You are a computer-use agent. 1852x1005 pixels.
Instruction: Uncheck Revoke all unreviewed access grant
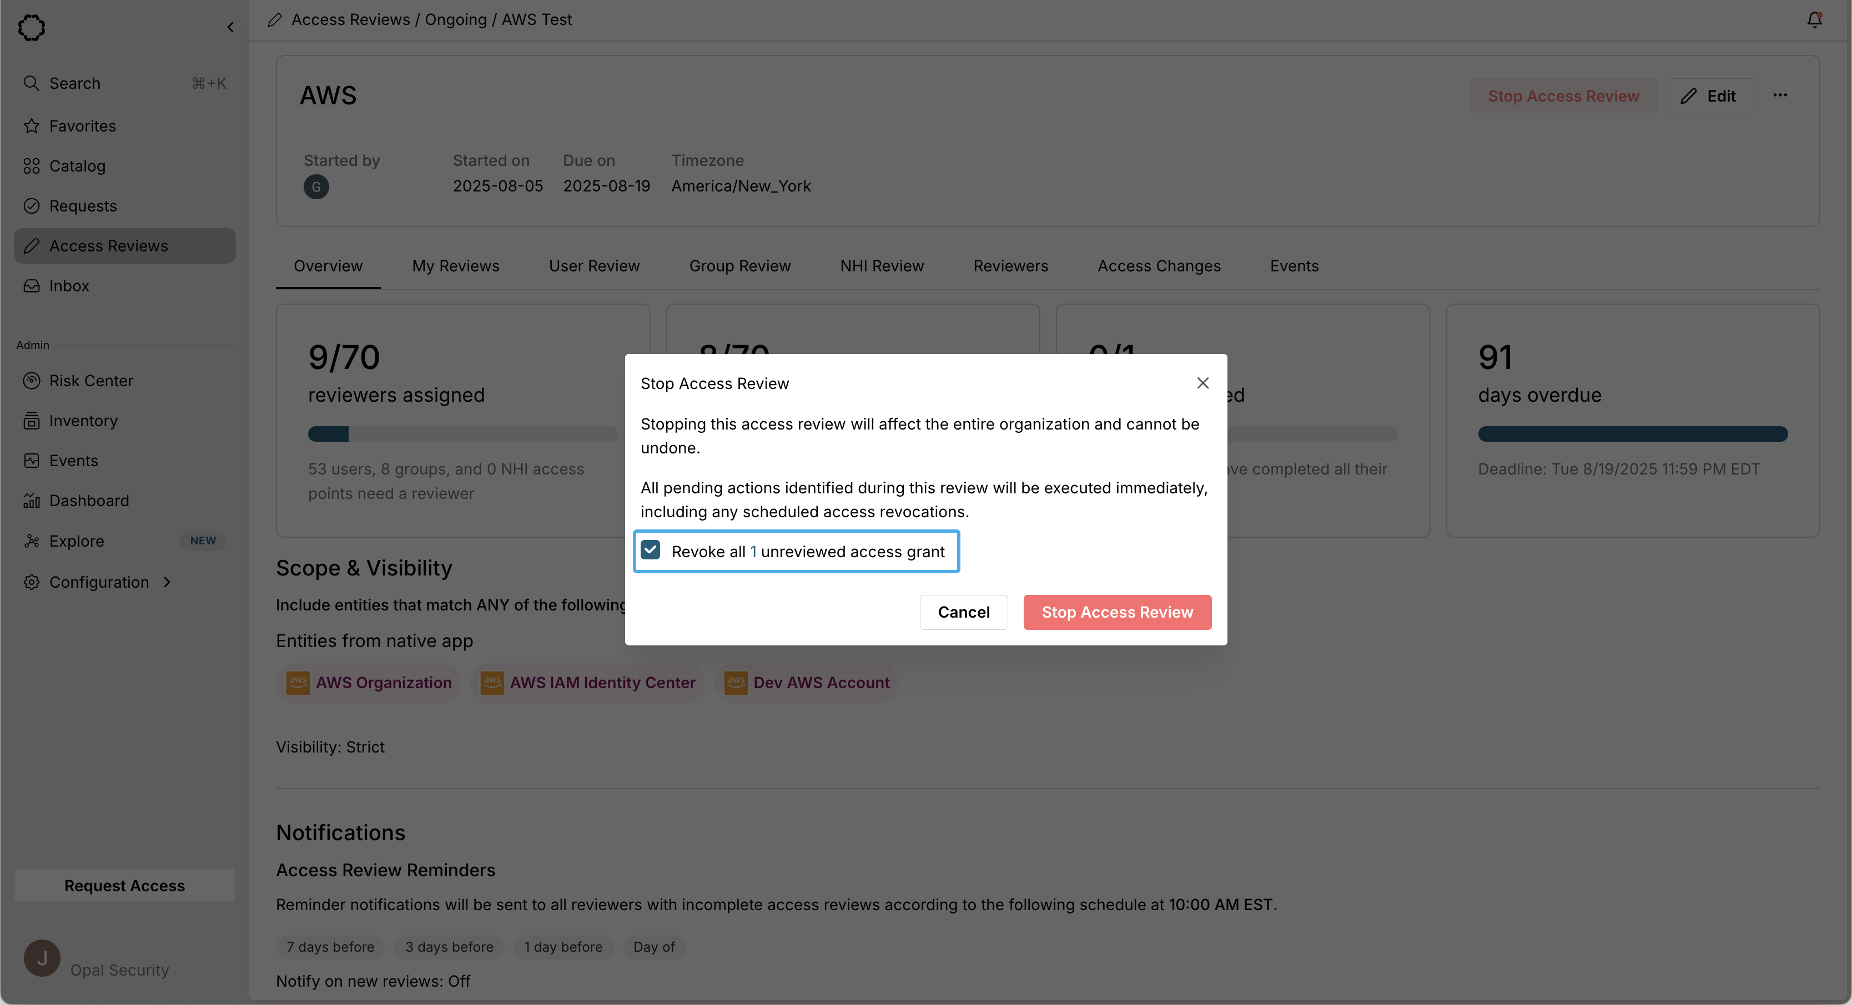(x=650, y=550)
